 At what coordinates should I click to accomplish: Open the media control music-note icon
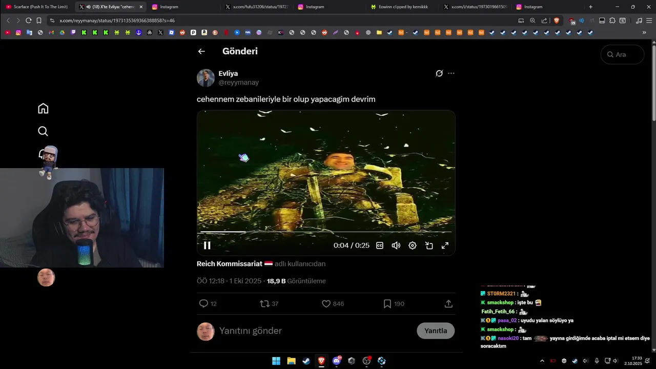[639, 20]
